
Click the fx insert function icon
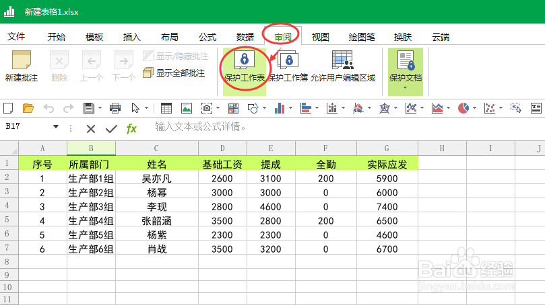pos(131,128)
